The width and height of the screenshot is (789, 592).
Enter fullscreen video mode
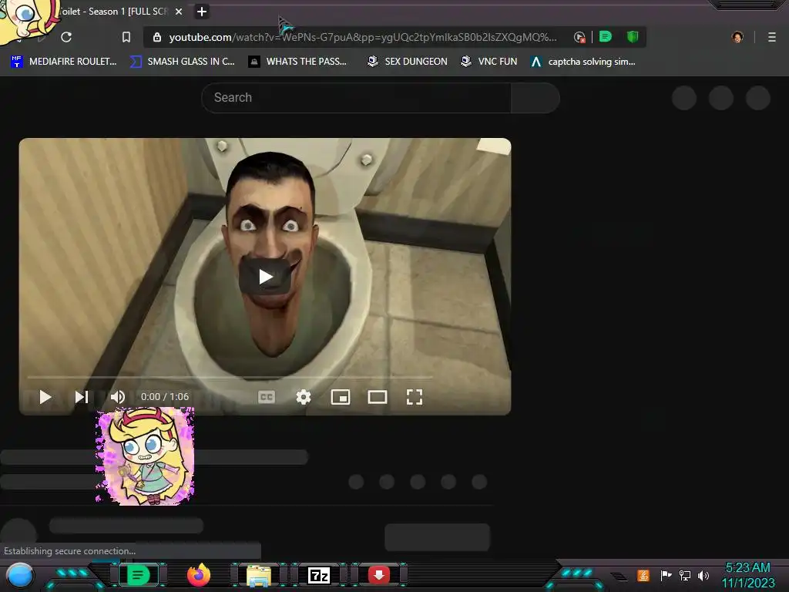(414, 397)
